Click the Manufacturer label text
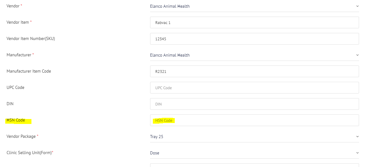The width and height of the screenshot is (380, 167). (x=19, y=55)
